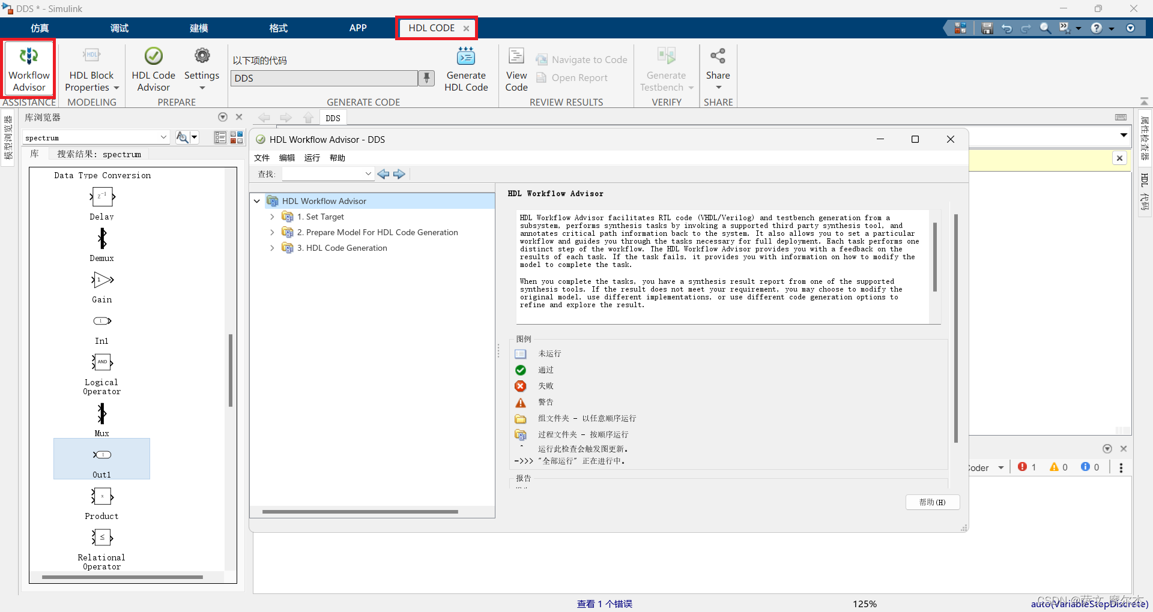Open the 运行 menu in Workflow Advisor
Image resolution: width=1153 pixels, height=612 pixels.
pyautogui.click(x=312, y=158)
